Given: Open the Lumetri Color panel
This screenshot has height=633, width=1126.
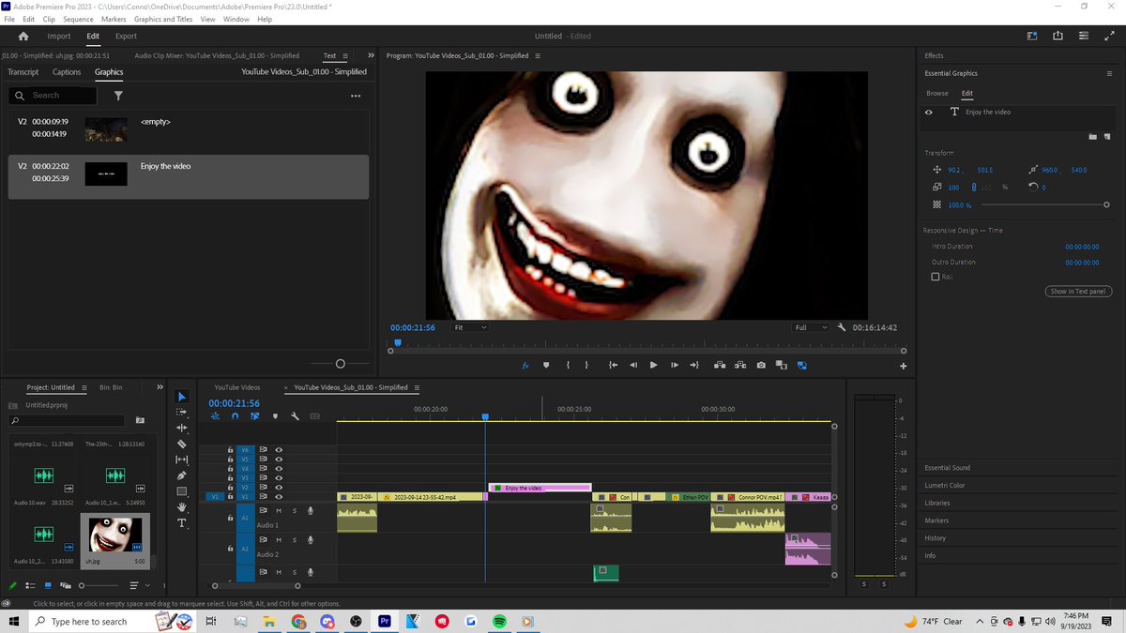Looking at the screenshot, I should 944,486.
